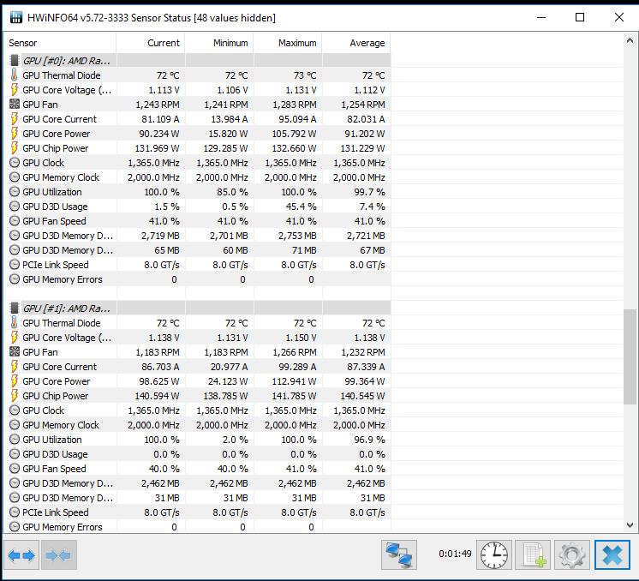Viewport: 639px width, 581px height.
Task: Open sensor settings gear icon
Action: (x=571, y=555)
